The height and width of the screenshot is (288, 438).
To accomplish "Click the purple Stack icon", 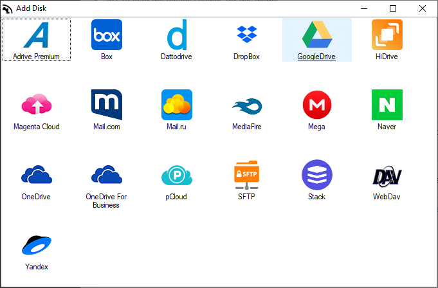I will tap(317, 175).
